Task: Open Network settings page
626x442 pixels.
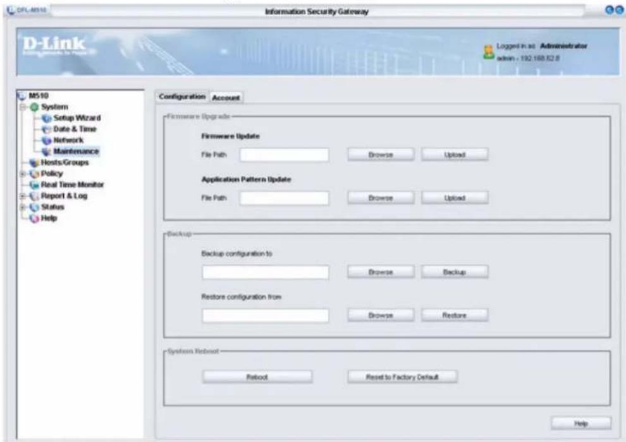Action: 68,140
